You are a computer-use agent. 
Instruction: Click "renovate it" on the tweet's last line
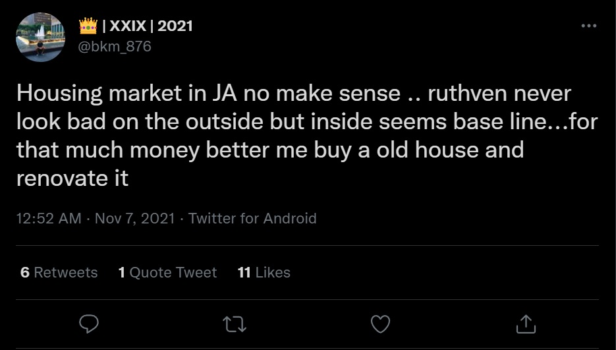pyautogui.click(x=72, y=178)
